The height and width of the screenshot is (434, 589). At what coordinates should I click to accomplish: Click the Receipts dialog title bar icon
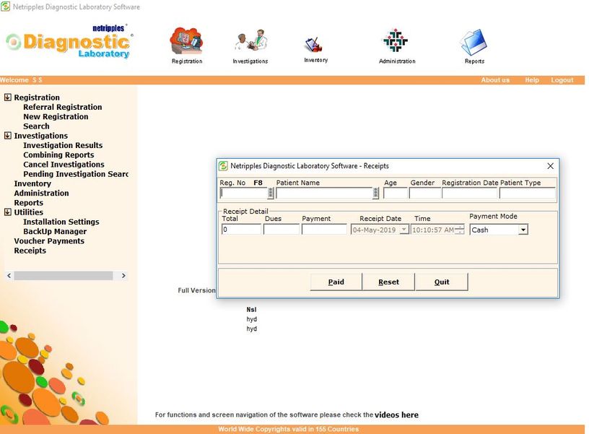pyautogui.click(x=224, y=165)
